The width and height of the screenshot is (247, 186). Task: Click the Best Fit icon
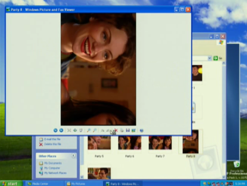pyautogui.click(x=69, y=131)
